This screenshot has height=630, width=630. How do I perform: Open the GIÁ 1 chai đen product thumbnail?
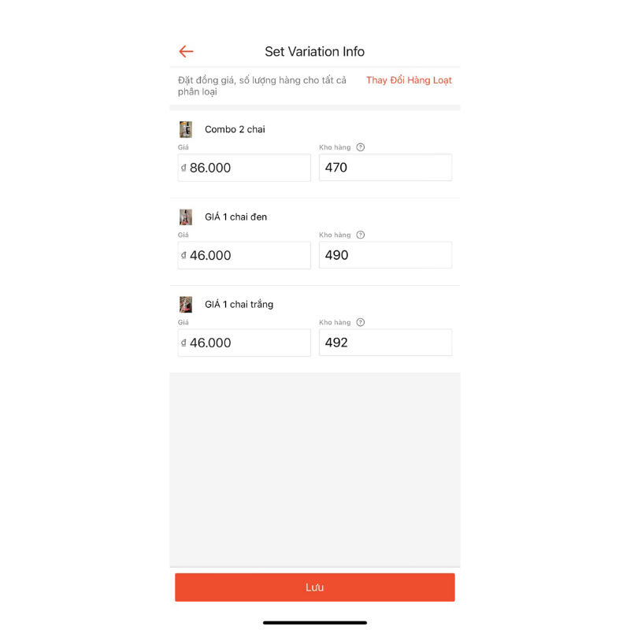coord(186,217)
